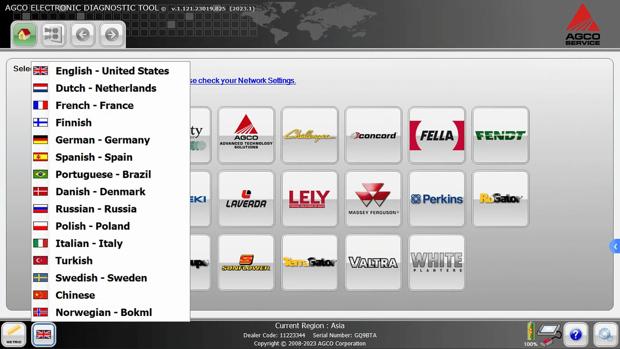Click the forward arrow navigation button

pyautogui.click(x=112, y=35)
